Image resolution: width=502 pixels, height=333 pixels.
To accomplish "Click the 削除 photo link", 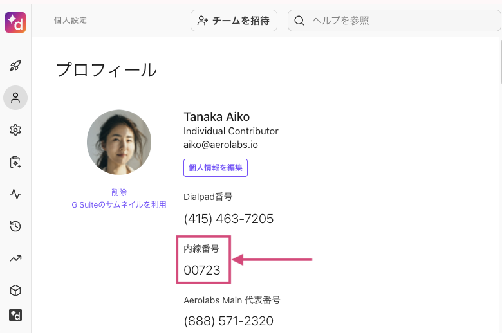I will pyautogui.click(x=119, y=192).
